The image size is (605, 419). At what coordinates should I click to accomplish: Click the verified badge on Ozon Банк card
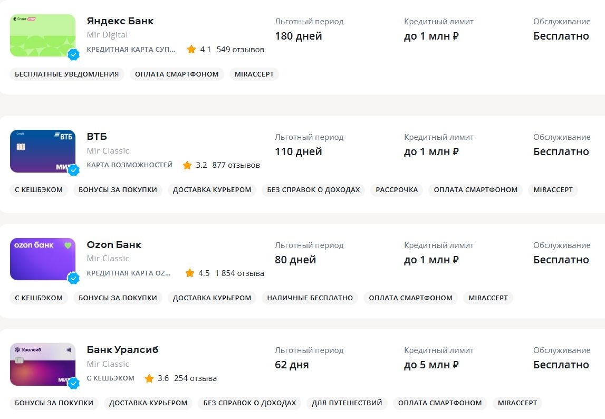(x=73, y=278)
